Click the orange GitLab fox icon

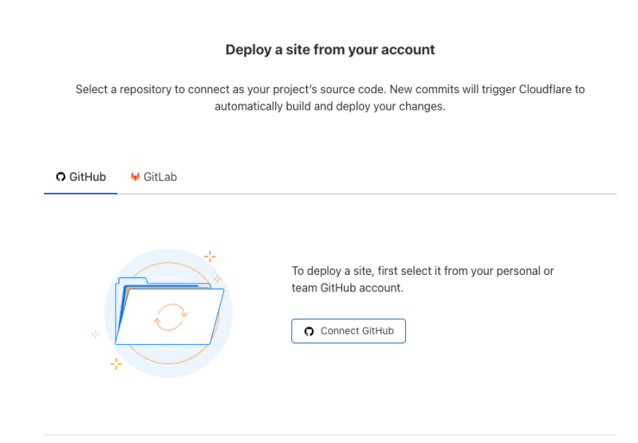(x=135, y=177)
